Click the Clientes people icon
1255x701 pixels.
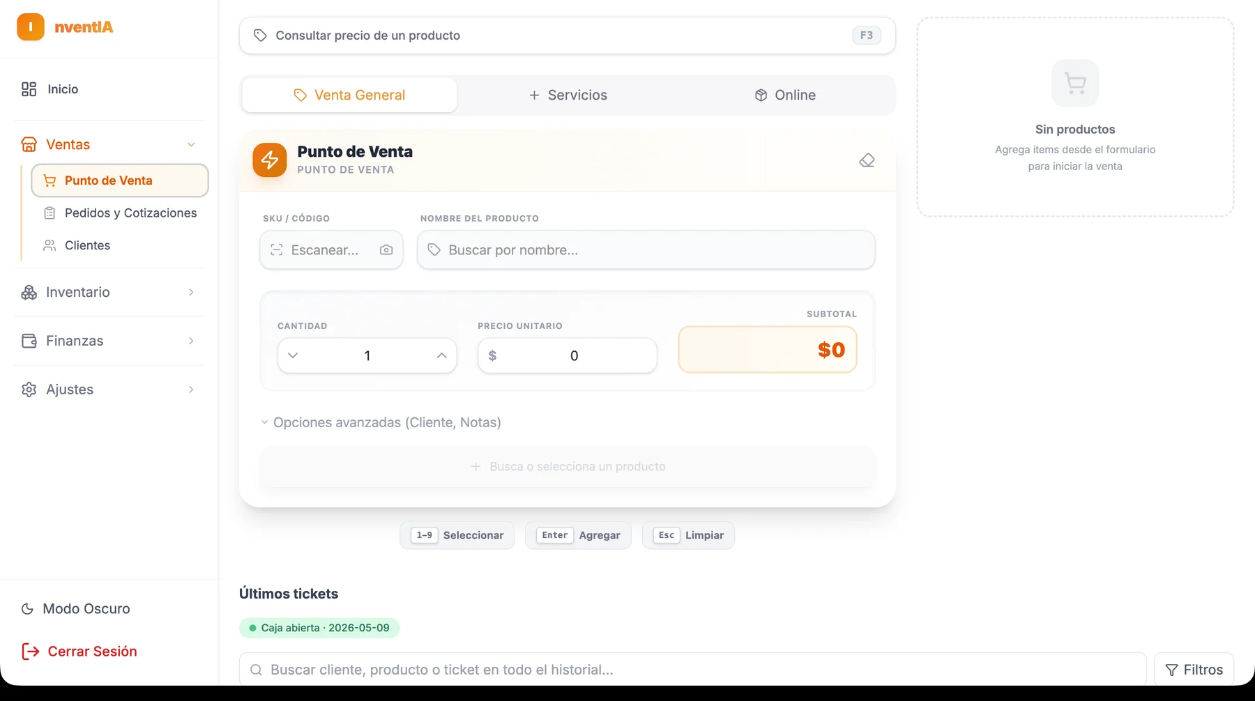coord(50,245)
